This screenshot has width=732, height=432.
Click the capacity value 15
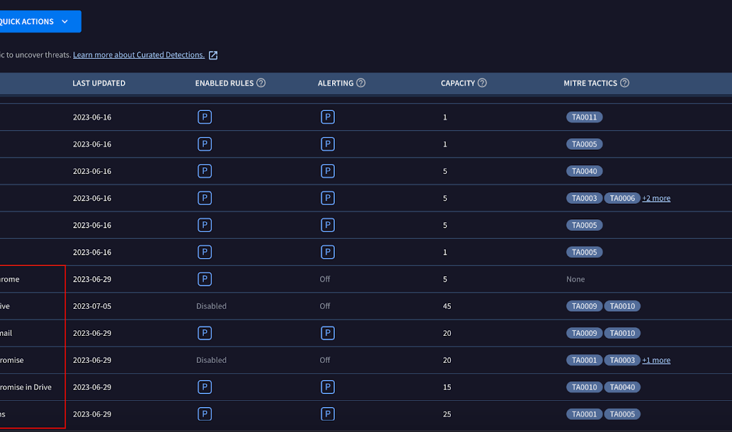(x=447, y=387)
